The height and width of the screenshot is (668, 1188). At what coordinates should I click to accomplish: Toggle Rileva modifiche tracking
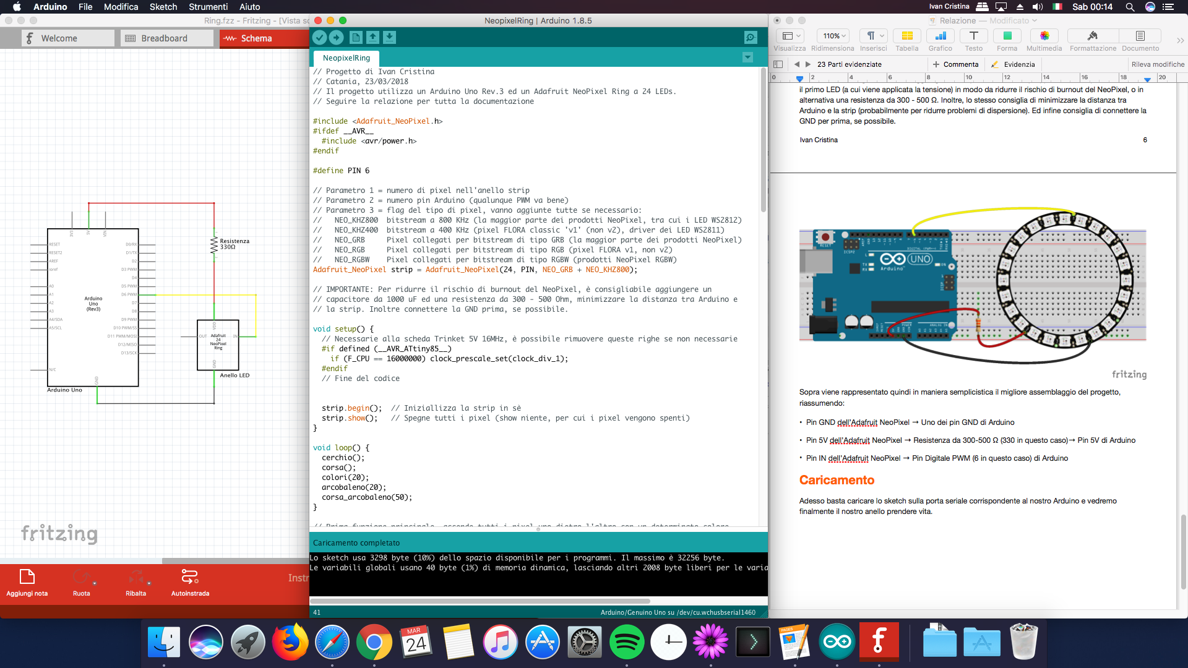[x=1158, y=64]
